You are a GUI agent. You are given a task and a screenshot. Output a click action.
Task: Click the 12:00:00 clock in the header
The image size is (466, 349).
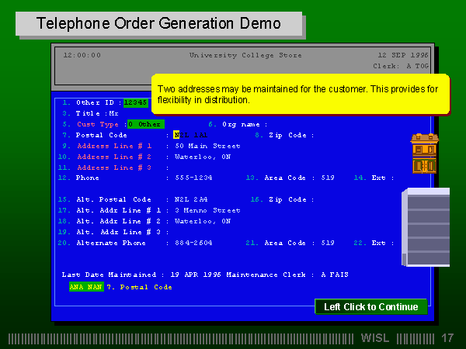point(82,56)
